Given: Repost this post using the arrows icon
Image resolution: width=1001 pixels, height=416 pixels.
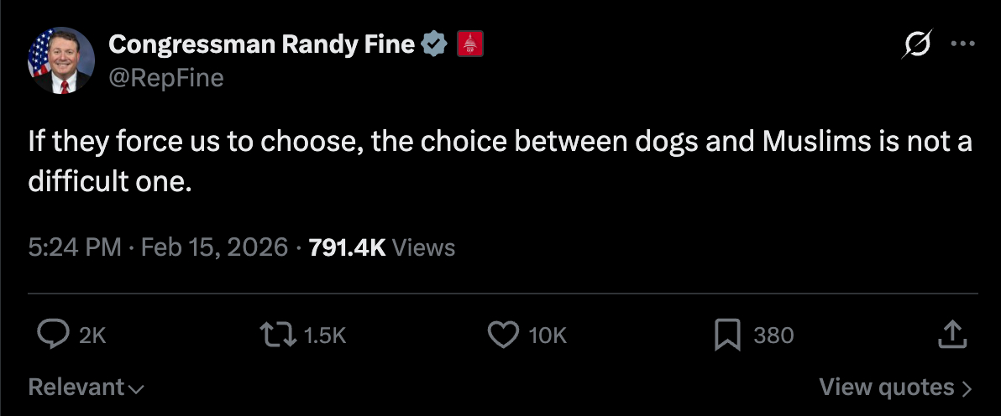Looking at the screenshot, I should [279, 335].
